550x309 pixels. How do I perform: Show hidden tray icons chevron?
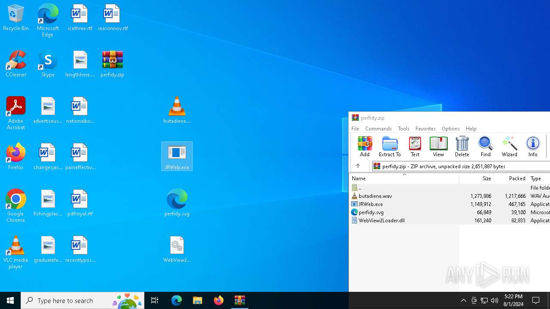click(x=463, y=300)
